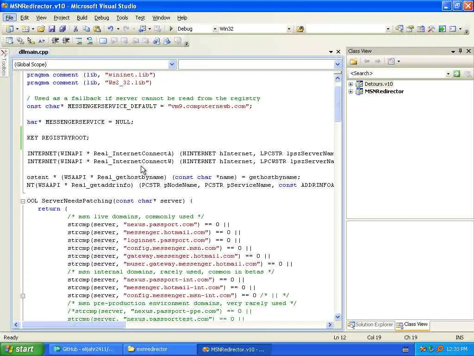Screen dimensions: 474x356
Task: Open the File menu
Action: (9, 18)
